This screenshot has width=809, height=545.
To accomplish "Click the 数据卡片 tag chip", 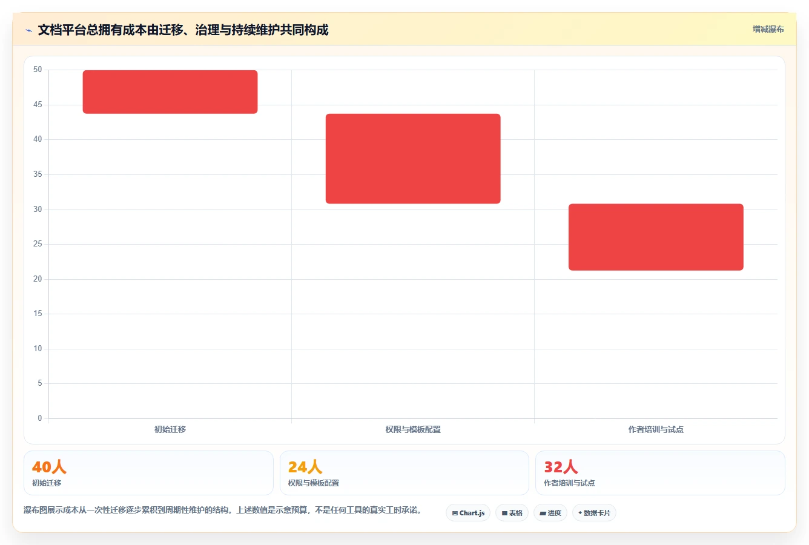I will (594, 513).
